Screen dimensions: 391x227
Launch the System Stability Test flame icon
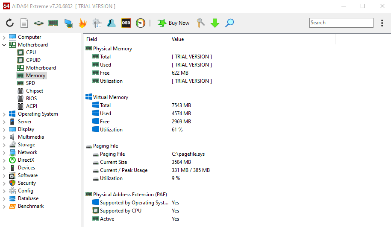point(82,23)
